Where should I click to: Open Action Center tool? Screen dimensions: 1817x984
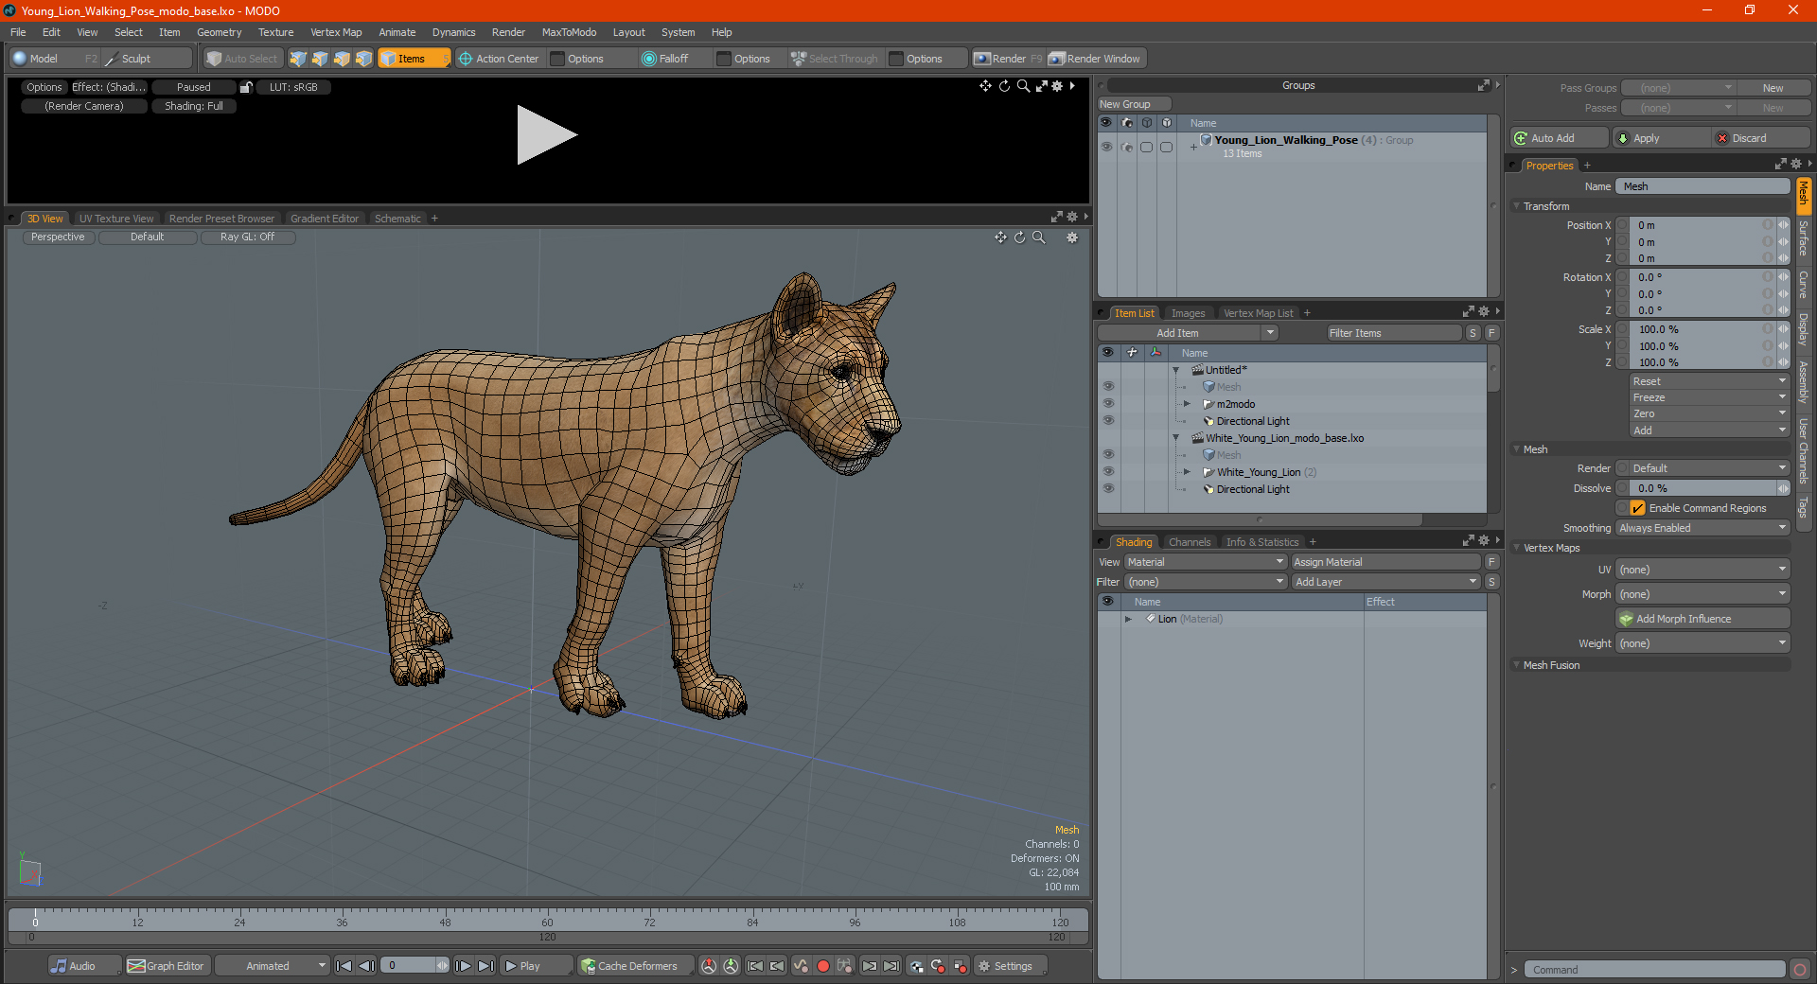click(x=499, y=59)
